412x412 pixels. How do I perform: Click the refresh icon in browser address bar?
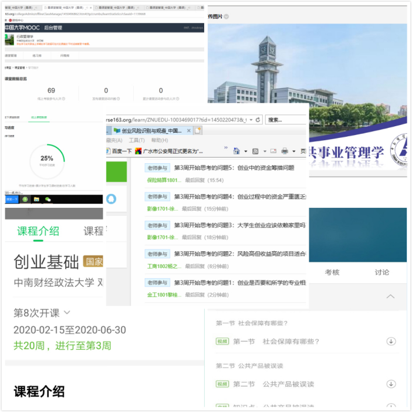point(258,120)
